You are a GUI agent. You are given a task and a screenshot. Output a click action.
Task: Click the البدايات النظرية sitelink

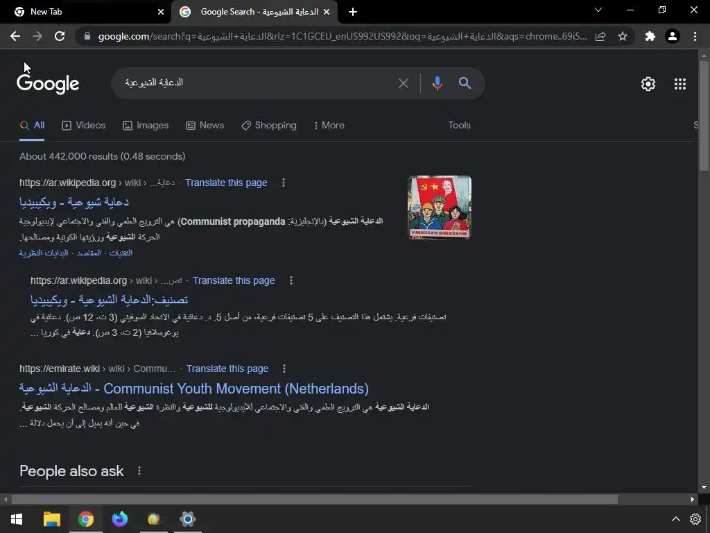[44, 253]
